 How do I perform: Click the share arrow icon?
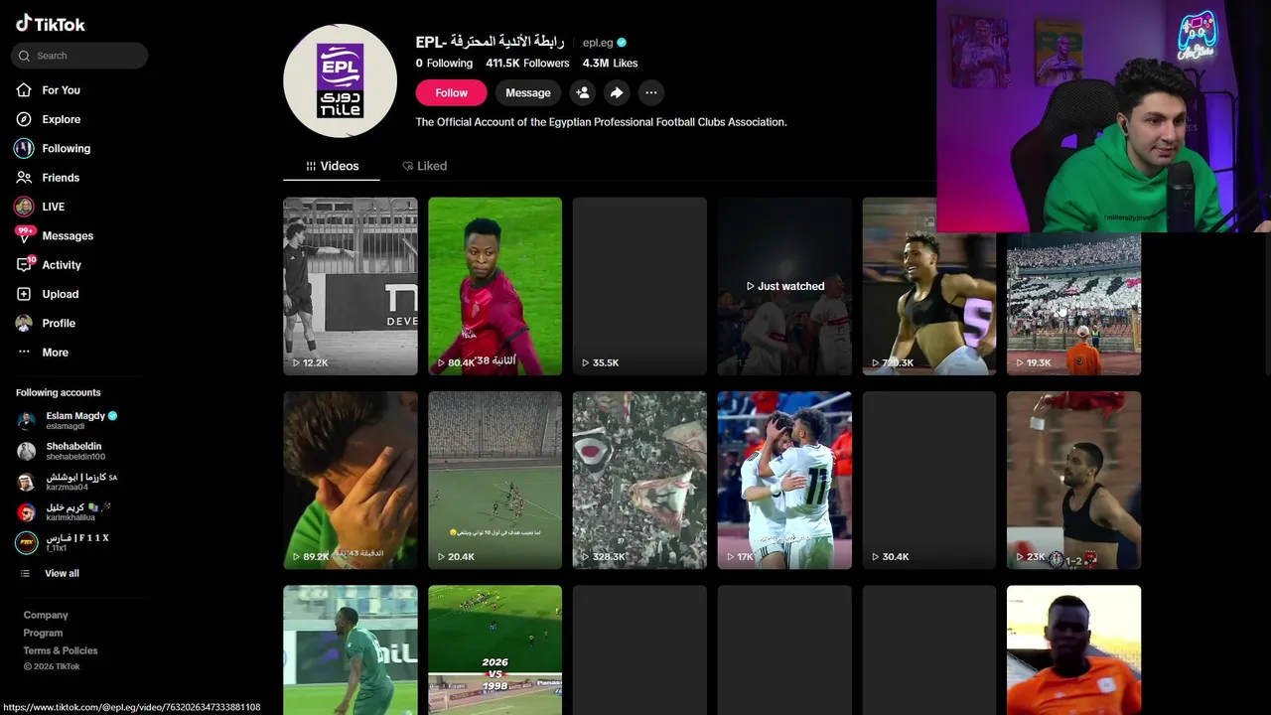pyautogui.click(x=617, y=92)
